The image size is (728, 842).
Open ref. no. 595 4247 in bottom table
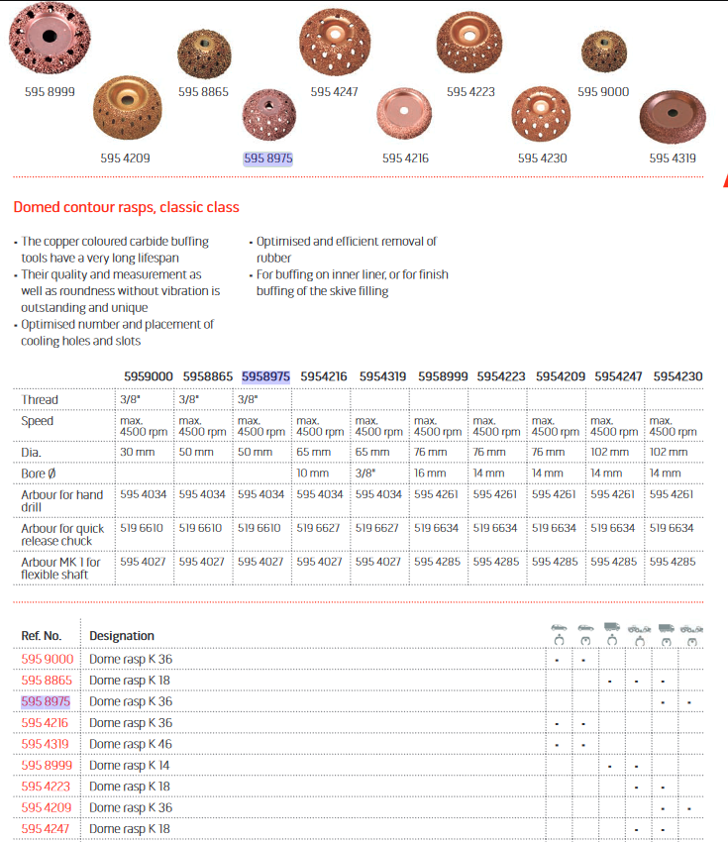point(46,828)
